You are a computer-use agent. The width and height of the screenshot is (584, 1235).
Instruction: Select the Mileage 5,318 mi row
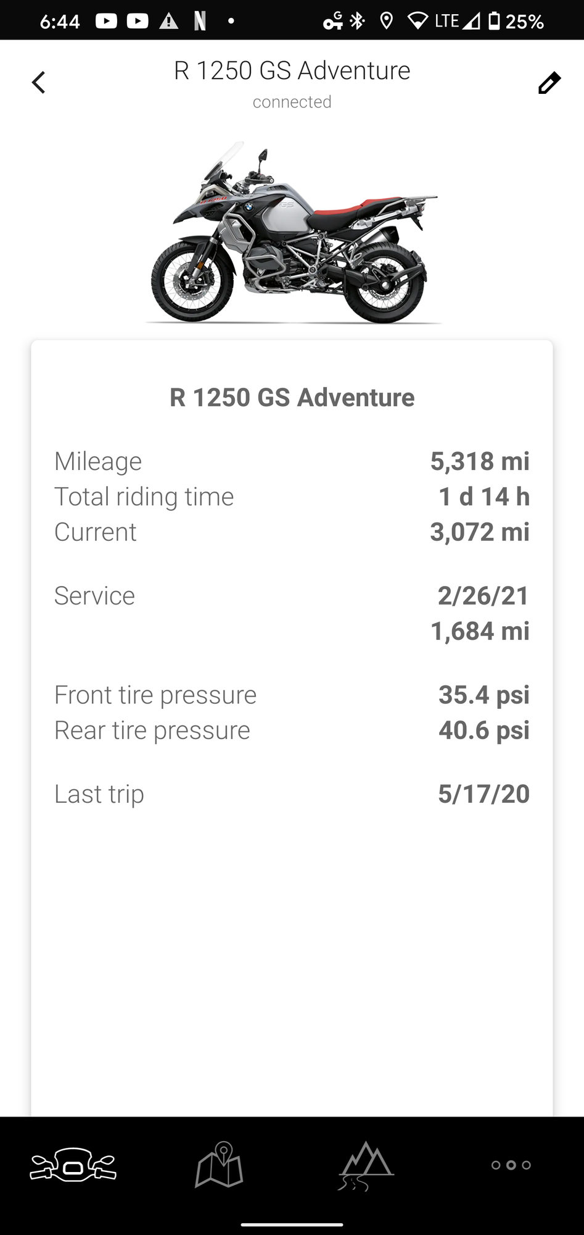tap(292, 461)
